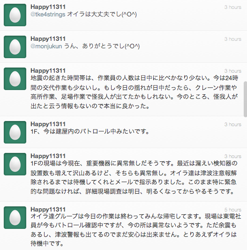Open the @tke4strings mention link

48,15
